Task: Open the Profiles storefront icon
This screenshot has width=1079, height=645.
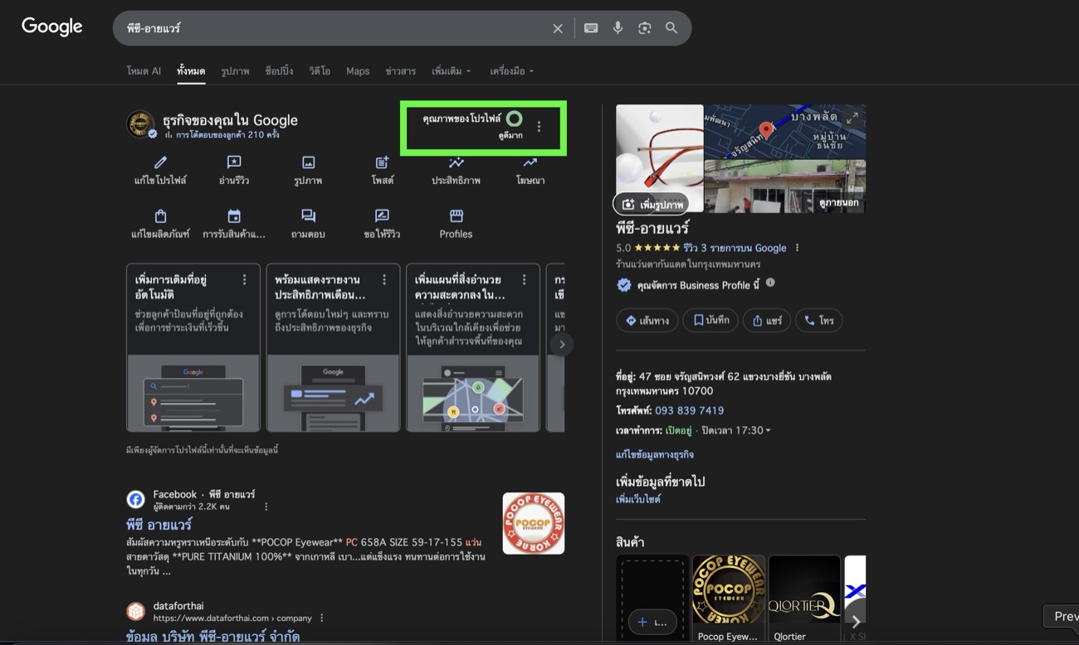Action: 456,216
